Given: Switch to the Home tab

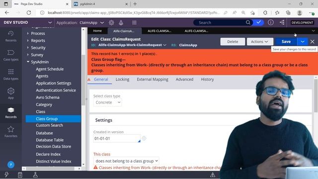Looking at the screenshot, I should click(97, 31).
